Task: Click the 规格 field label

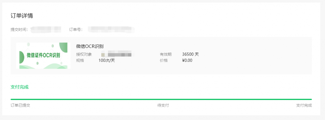Action: click(80, 60)
